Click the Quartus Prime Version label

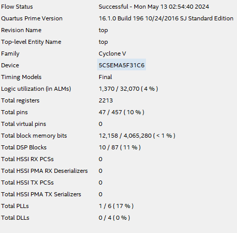point(32,18)
